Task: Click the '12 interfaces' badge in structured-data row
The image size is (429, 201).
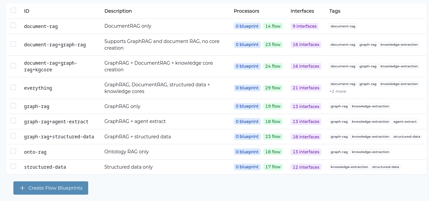Action: point(306,167)
